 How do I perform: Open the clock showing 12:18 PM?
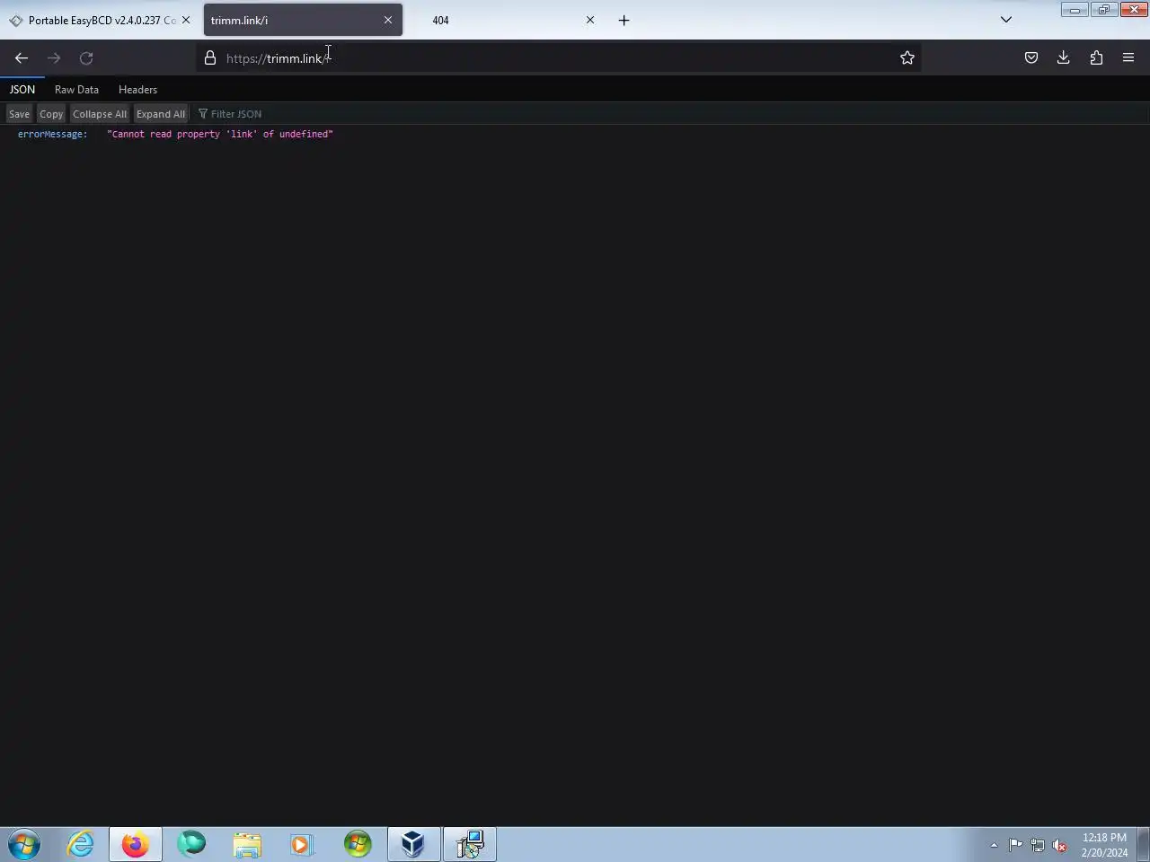[1104, 845]
